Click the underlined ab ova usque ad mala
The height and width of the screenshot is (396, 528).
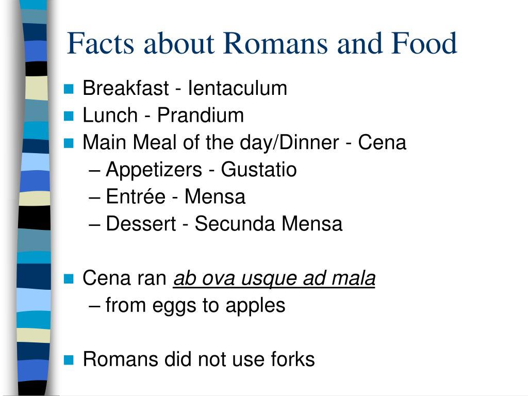point(274,278)
